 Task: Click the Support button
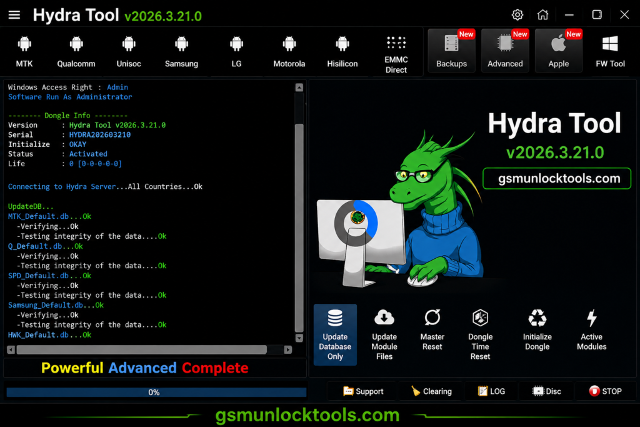[x=363, y=391]
